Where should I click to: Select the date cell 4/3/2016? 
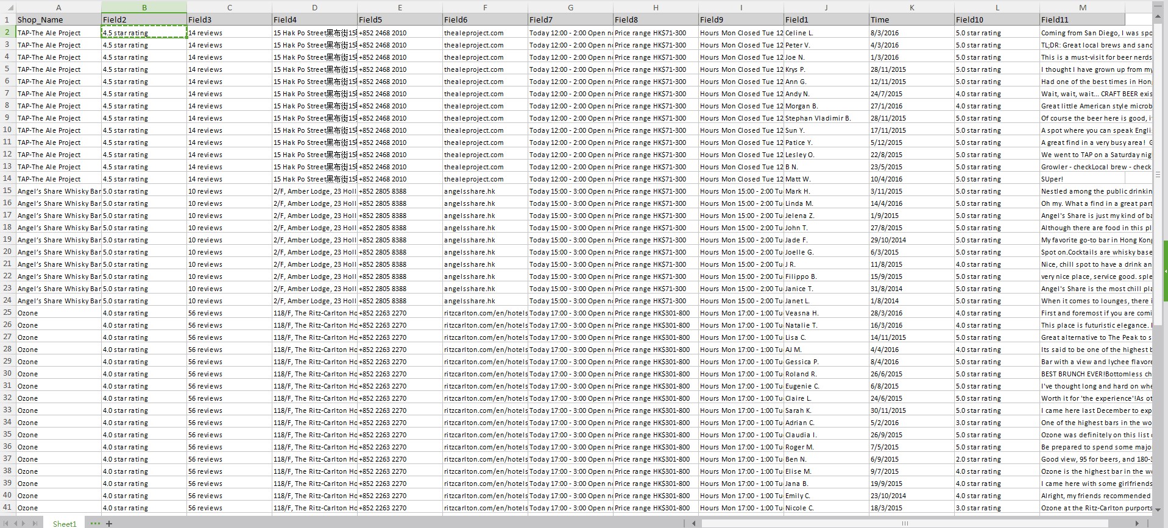click(x=912, y=45)
